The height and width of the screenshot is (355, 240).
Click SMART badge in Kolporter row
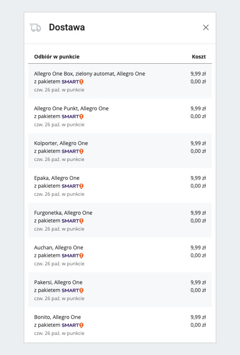tap(73, 151)
